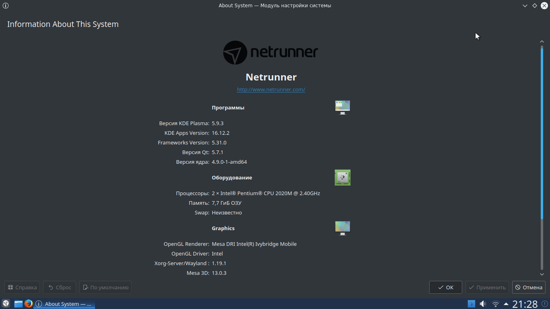The image size is (550, 309).
Task: Click the 21:28 clock
Action: (x=525, y=304)
